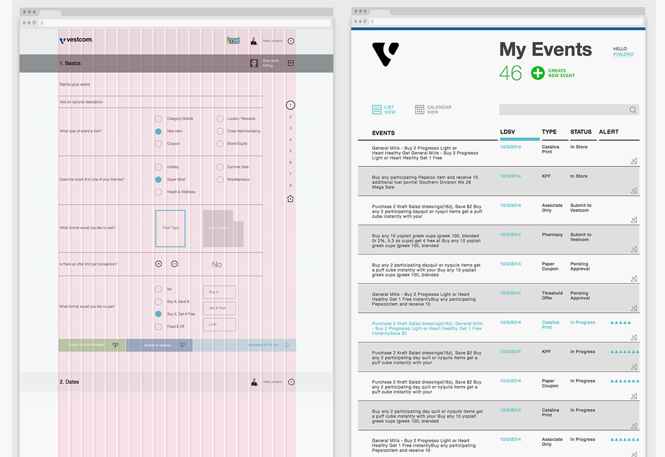665x457 pixels.
Task: Click the green Create New Event plus icon
Action: point(538,73)
